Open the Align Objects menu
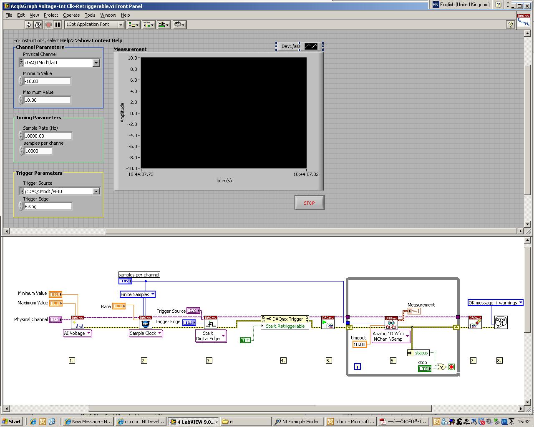The width and height of the screenshot is (534, 427). (x=133, y=25)
